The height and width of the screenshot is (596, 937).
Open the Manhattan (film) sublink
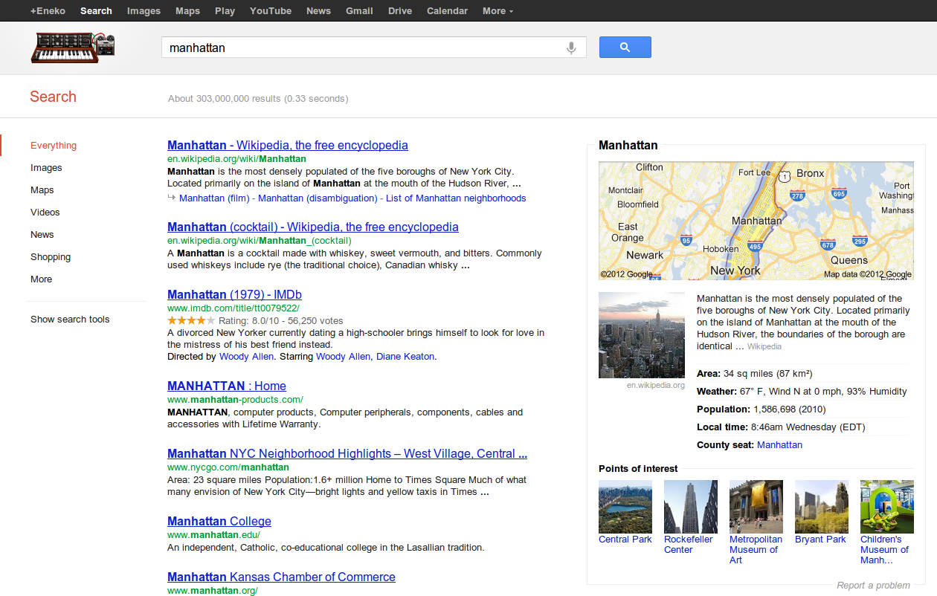tap(214, 198)
